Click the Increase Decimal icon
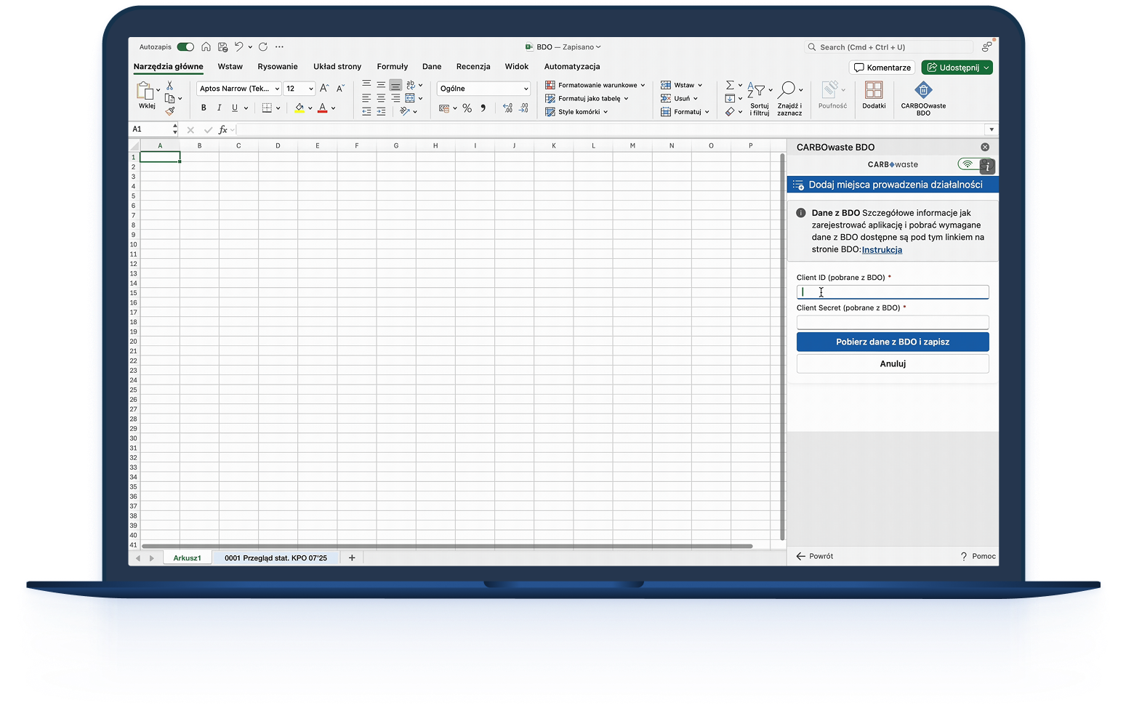1126x716 pixels. 507,108
